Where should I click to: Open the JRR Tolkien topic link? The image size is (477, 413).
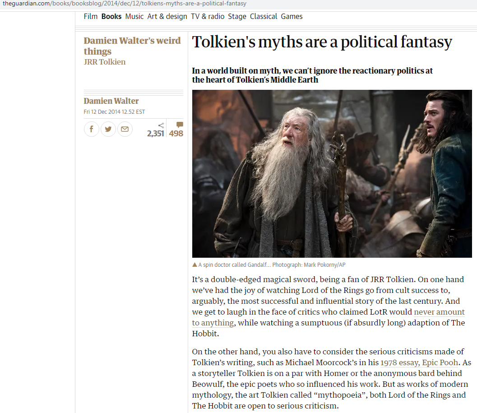pos(104,62)
